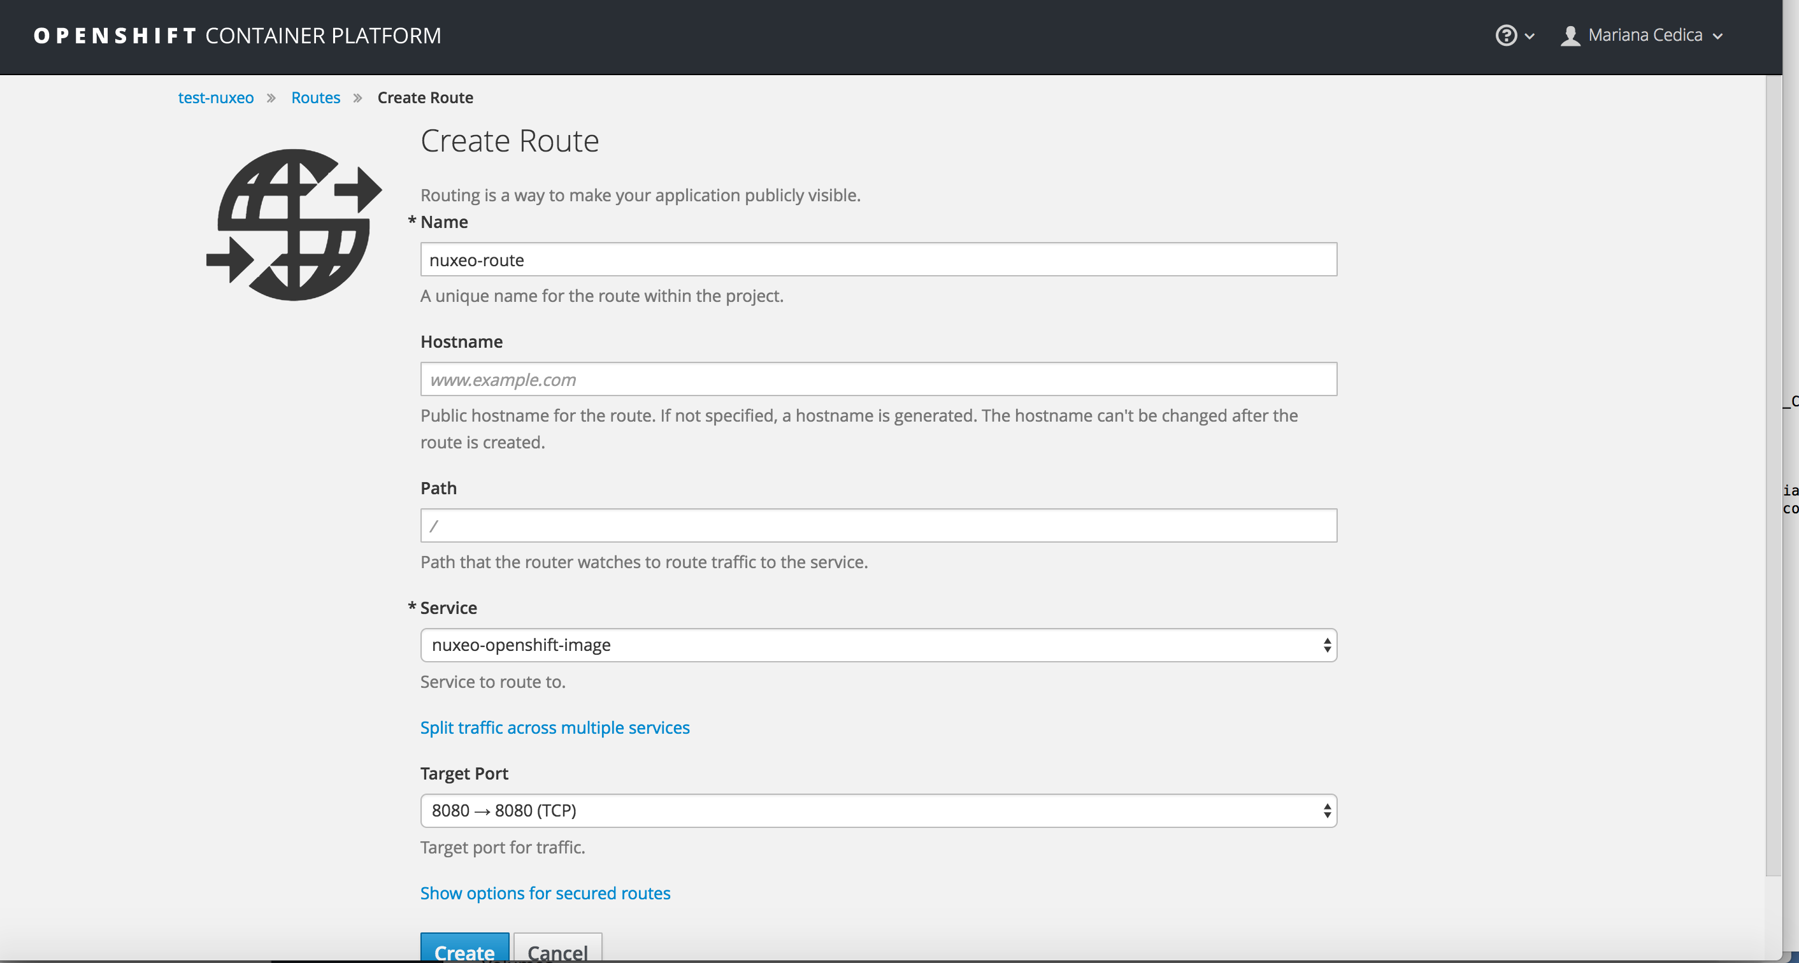
Task: Open the help question-mark menu
Action: 1514,35
